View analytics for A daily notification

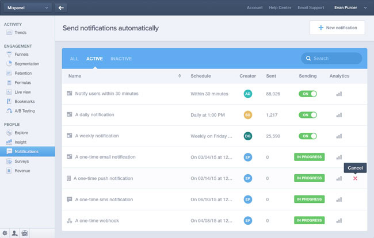point(339,115)
